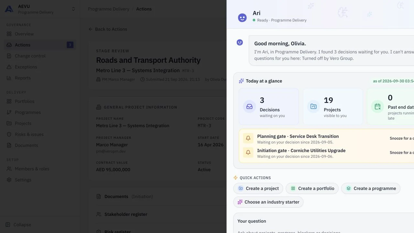The height and width of the screenshot is (233, 414).
Task: Click the Settings gear icon
Action: (x=9, y=180)
